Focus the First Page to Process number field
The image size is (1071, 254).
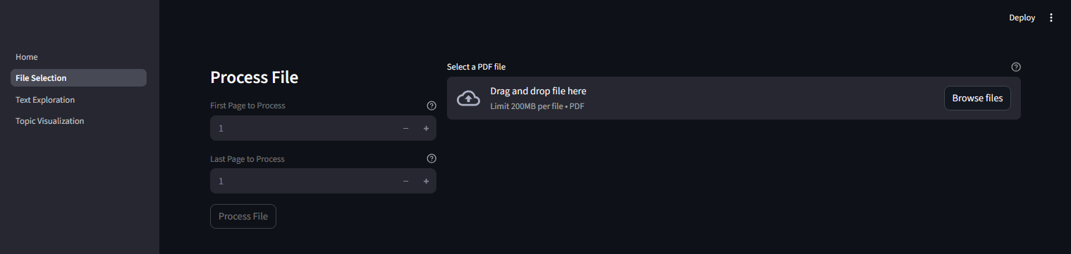coord(303,128)
